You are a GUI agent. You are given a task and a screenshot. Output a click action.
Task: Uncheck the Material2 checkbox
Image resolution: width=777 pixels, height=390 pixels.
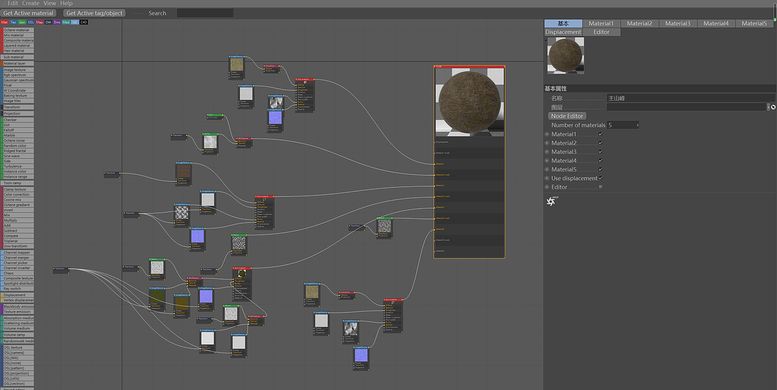[600, 143]
